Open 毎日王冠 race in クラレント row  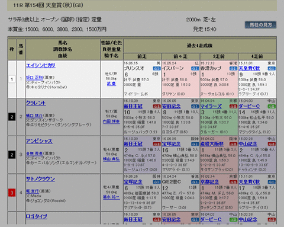coord(133,106)
